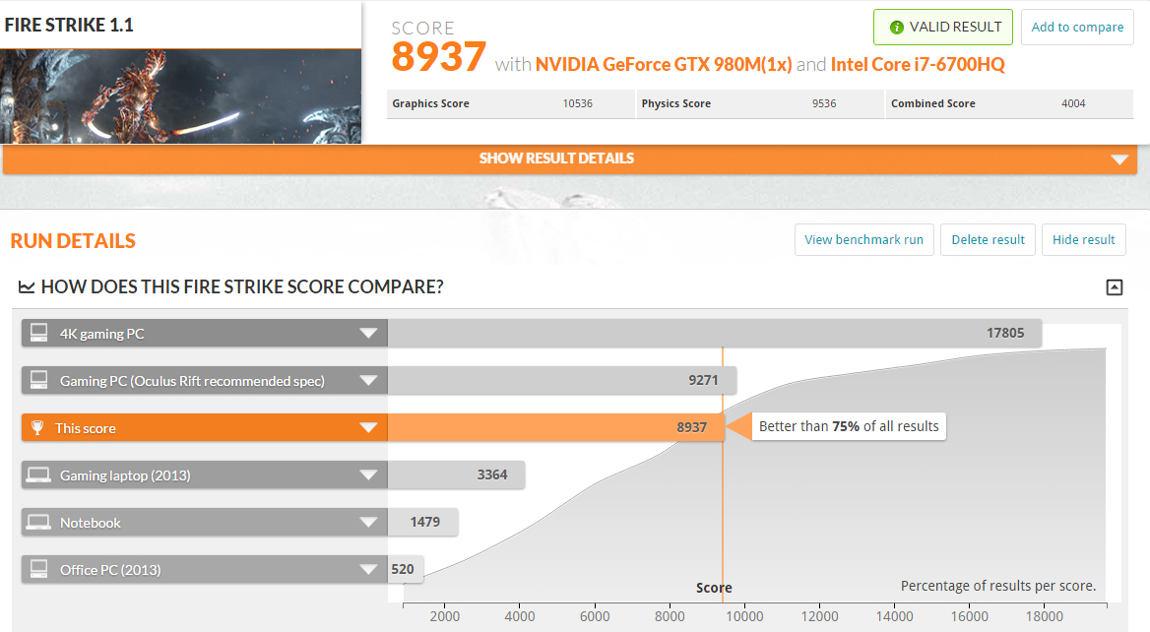The image size is (1150, 632).
Task: Click Add to compare
Action: point(1077,28)
